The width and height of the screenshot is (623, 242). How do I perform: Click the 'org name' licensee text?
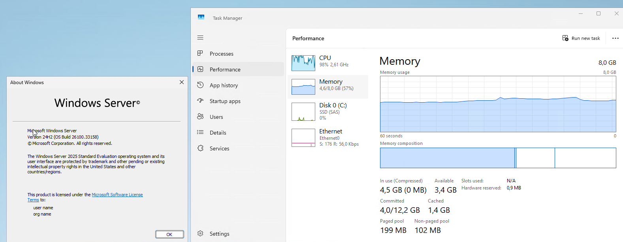point(42,214)
